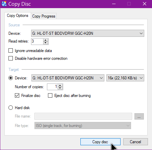Decrease Number of copies with down arrow
Image resolution: width=152 pixels, height=150 pixels.
point(60,88)
